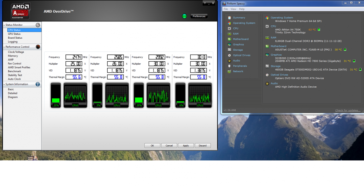Select Auto Clock
364x186 pixels.
click(x=15, y=79)
